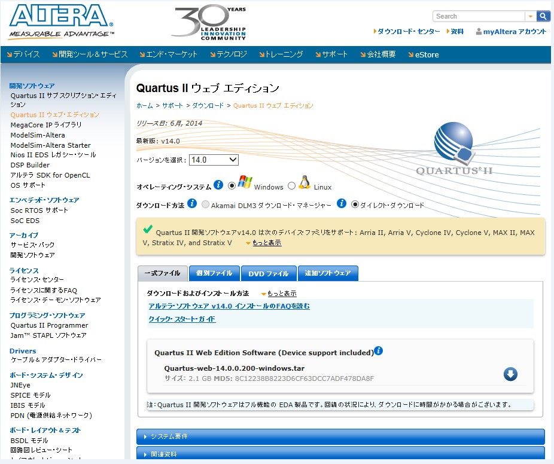Open JNEye sidebar link
Image resolution: width=554 pixels, height=464 pixels.
pyautogui.click(x=20, y=385)
